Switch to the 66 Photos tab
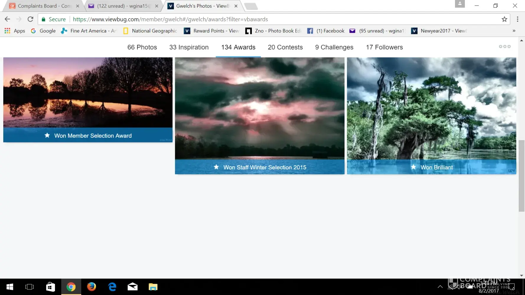Image resolution: width=525 pixels, height=295 pixels. [x=142, y=47]
